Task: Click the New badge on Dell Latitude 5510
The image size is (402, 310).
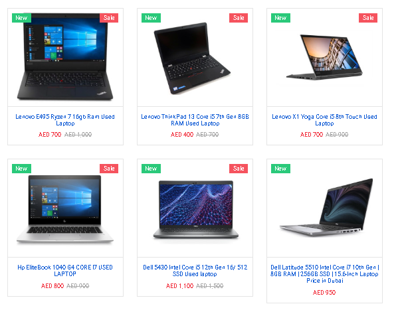Action: 280,169
